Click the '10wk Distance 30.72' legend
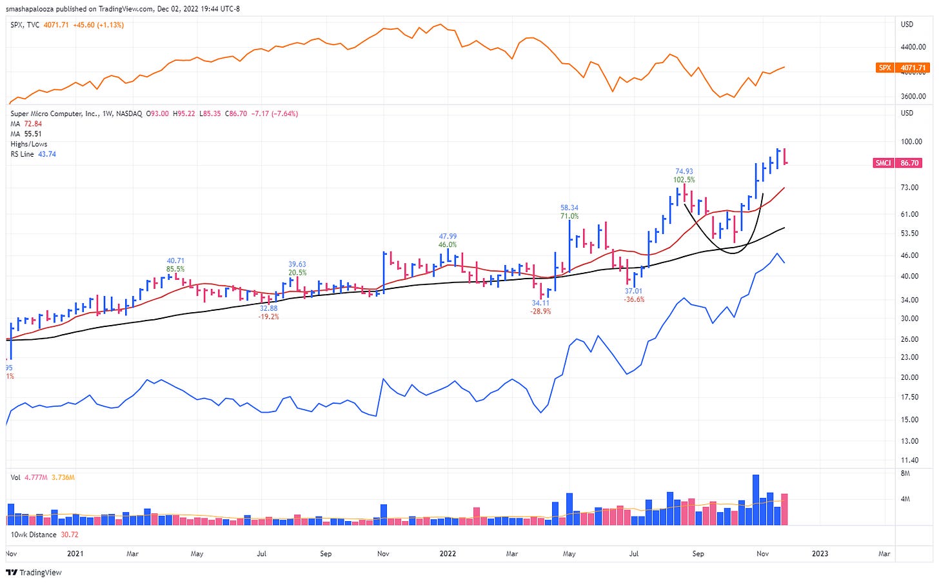 pos(44,535)
